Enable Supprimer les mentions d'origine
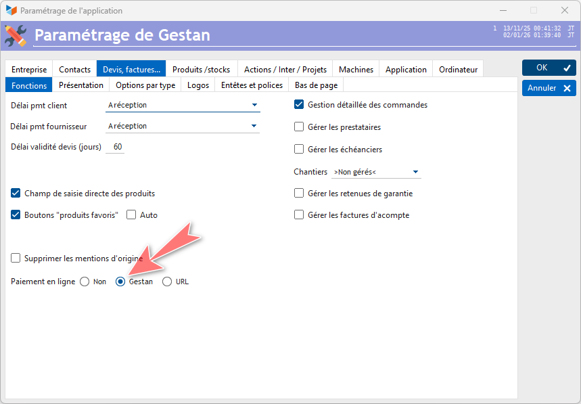This screenshot has width=581, height=404. pos(16,258)
